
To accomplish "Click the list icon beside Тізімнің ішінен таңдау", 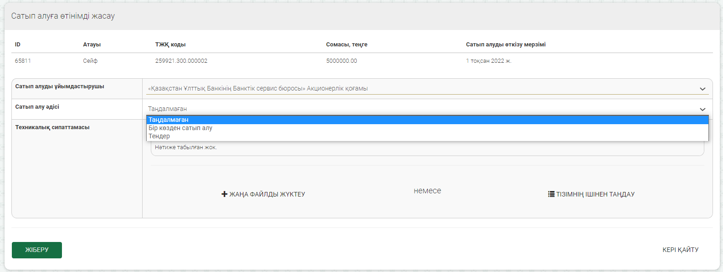I will (x=551, y=194).
